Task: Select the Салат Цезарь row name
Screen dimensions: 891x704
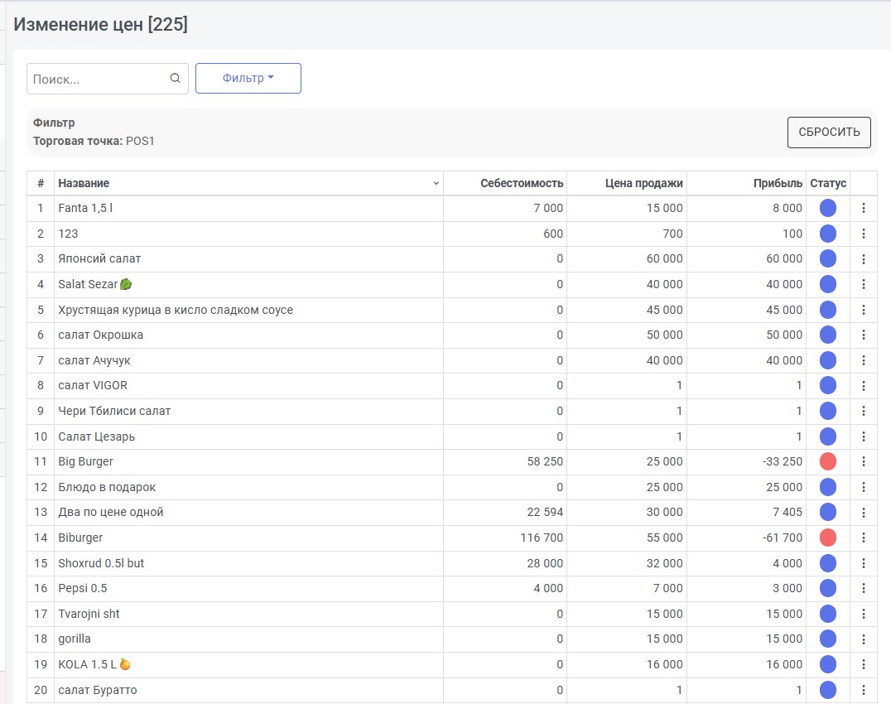Action: [x=97, y=436]
